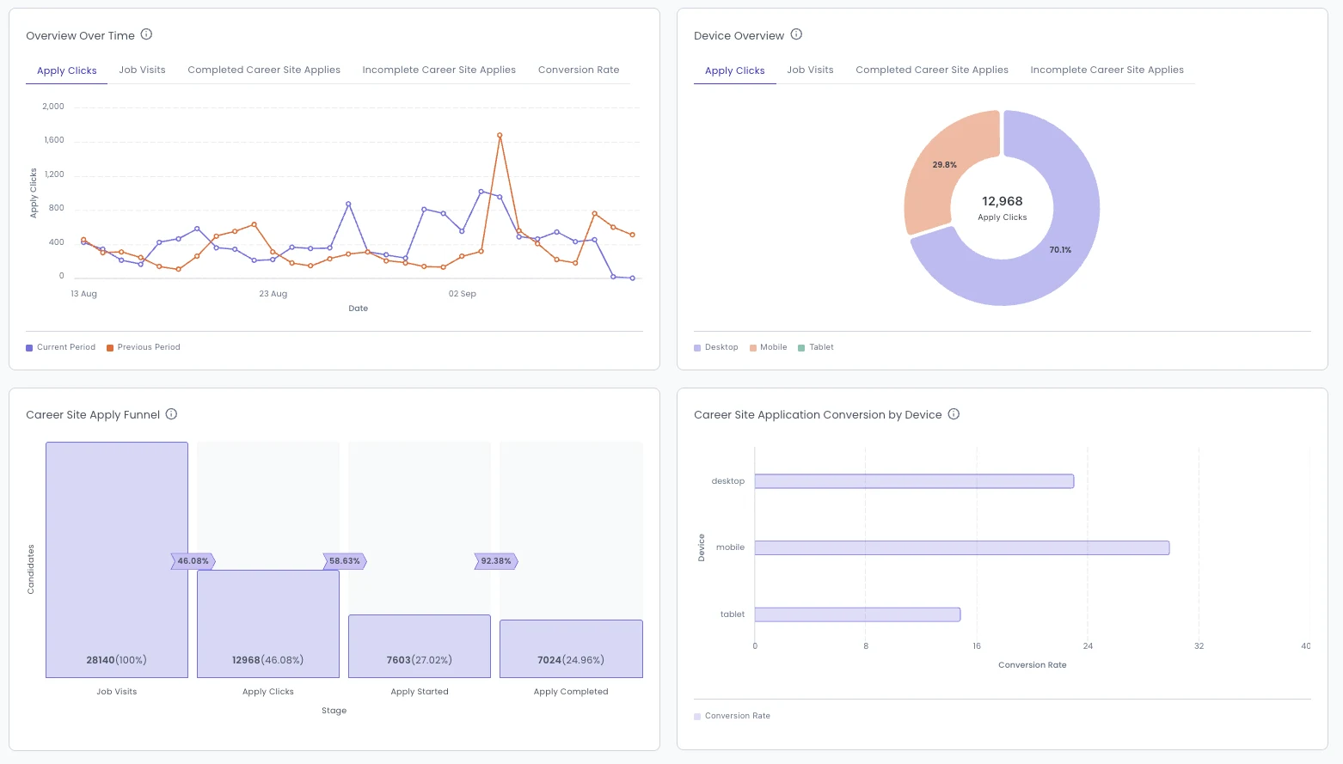This screenshot has width=1343, height=764.
Task: Click the 'Apply Completed' stage label under the funnel
Action: tap(571, 692)
